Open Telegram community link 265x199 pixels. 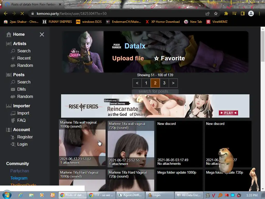19,178
